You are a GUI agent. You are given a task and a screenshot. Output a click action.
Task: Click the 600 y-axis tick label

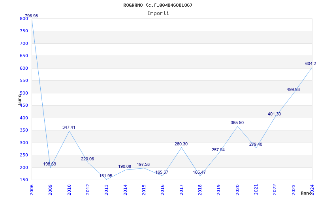click(24, 68)
